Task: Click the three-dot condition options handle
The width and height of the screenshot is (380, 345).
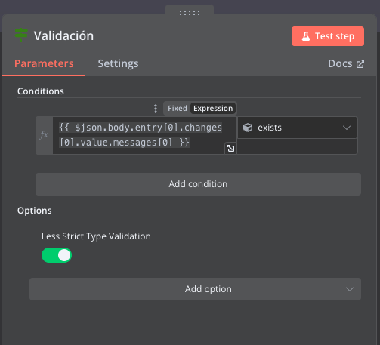Action: click(156, 109)
